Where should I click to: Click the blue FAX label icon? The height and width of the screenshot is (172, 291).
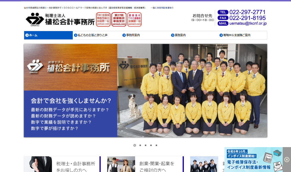click(x=223, y=18)
